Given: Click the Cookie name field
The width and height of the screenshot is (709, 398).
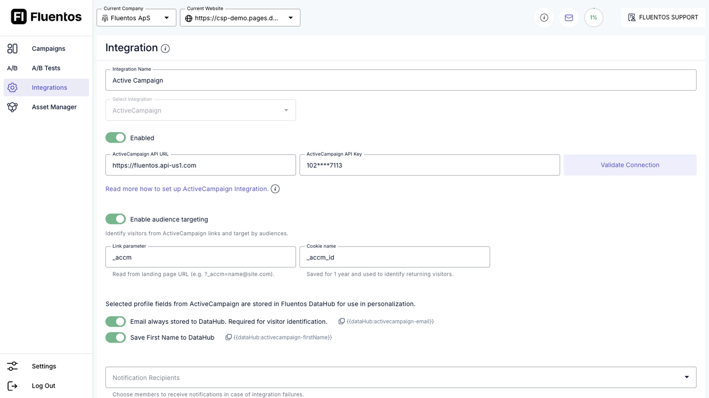Looking at the screenshot, I should [394, 257].
